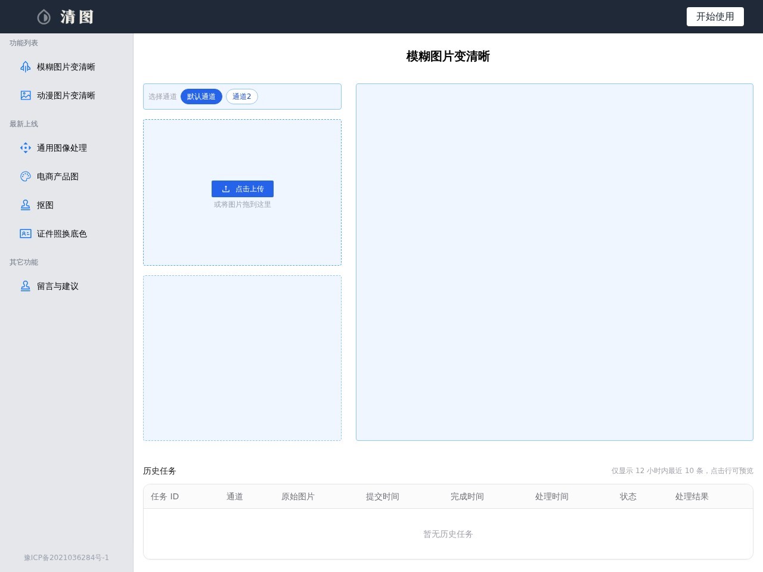Click the upload arrow icon in 点击上传
The width and height of the screenshot is (763, 572).
226,189
